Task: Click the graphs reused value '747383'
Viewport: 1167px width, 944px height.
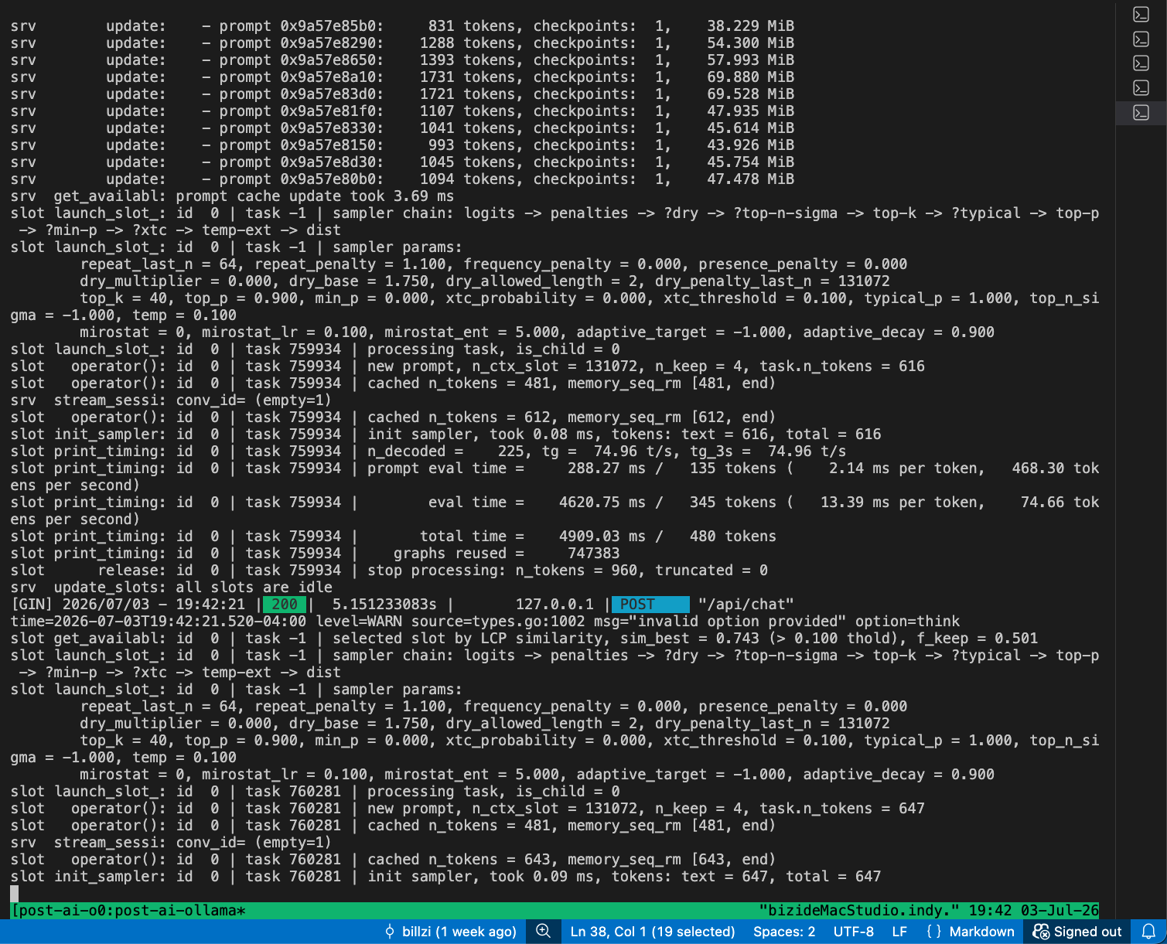Action: click(x=594, y=554)
